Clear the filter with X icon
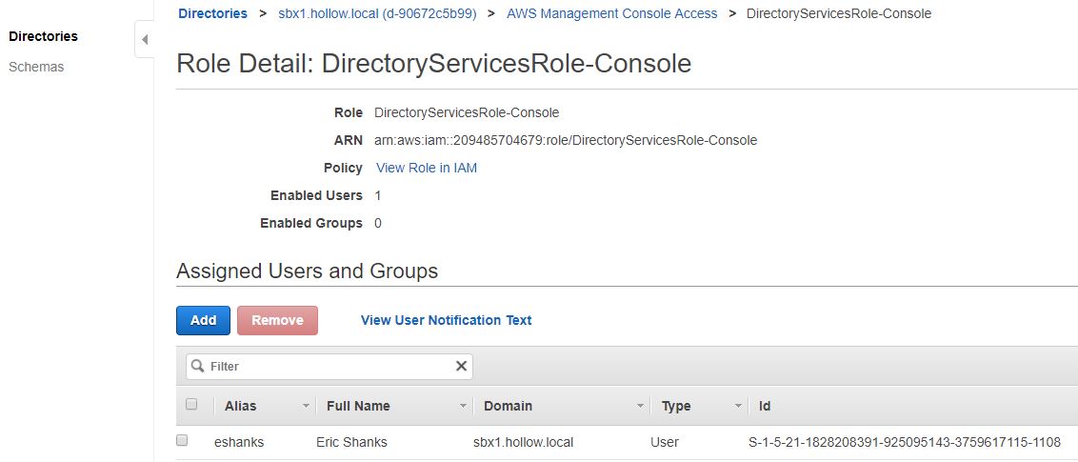 (461, 366)
